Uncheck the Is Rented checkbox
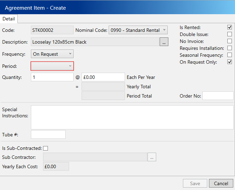Screen dimensions: 235x190 click(229, 27)
